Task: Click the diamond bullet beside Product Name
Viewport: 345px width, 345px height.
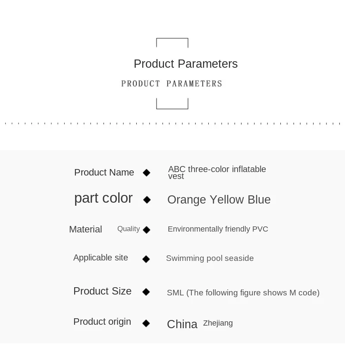Action: [147, 173]
